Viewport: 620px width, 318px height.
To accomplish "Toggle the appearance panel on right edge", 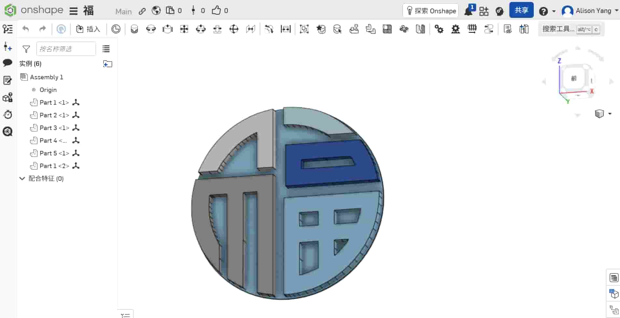I will pos(613,294).
